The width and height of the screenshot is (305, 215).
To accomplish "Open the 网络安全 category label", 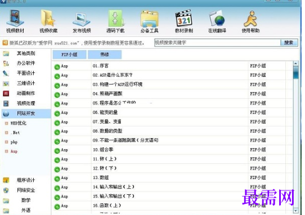I will 26,190.
